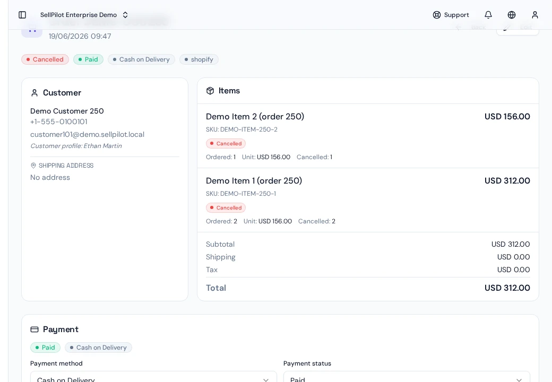Viewport: 552px width, 382px height.
Task: Click the Payment card icon
Action: 34,329
